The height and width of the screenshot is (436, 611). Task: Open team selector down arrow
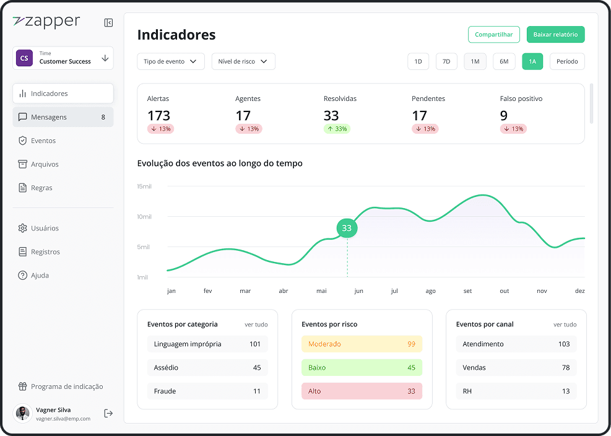pyautogui.click(x=105, y=58)
